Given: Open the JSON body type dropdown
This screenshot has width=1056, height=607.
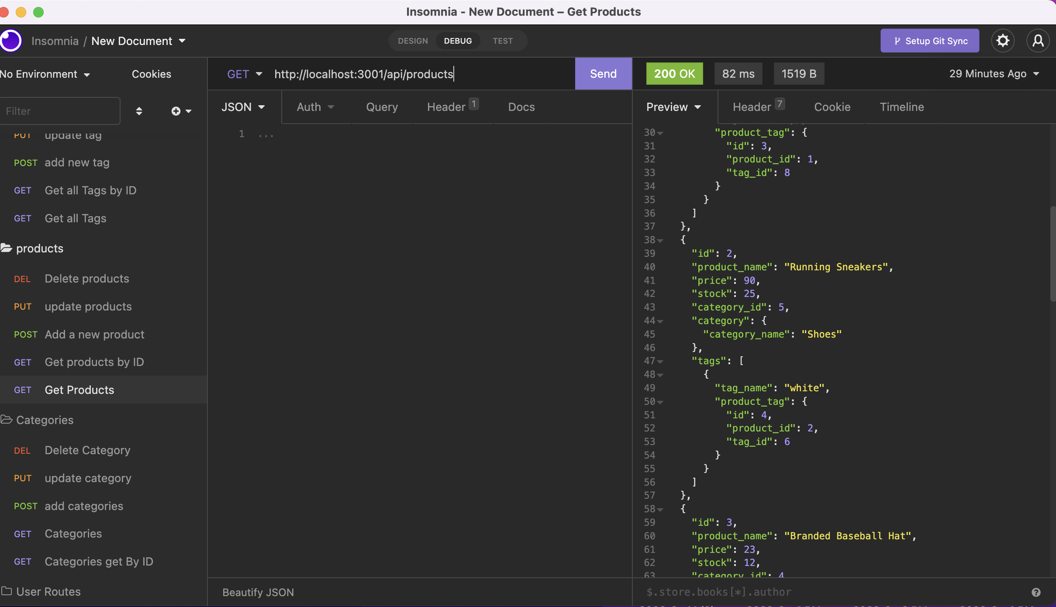Looking at the screenshot, I should pos(243,107).
